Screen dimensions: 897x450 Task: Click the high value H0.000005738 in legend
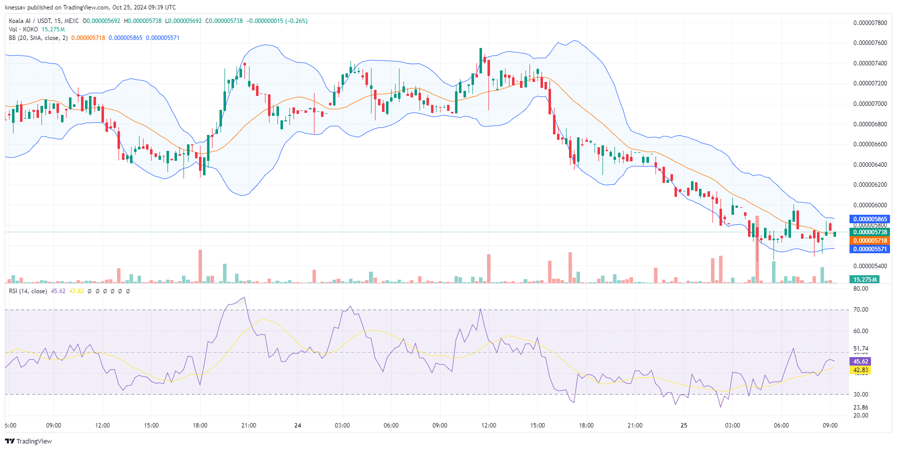pyautogui.click(x=142, y=21)
